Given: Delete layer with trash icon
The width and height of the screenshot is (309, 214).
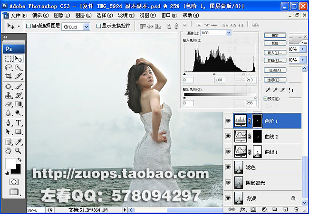Looking at the screenshot, I should click(x=296, y=209).
